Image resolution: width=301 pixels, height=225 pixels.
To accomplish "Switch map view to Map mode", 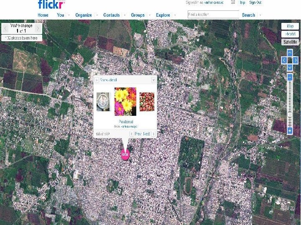I will 290,26.
